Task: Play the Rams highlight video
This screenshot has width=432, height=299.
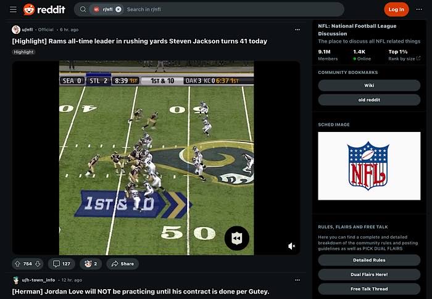Action: 156,157
